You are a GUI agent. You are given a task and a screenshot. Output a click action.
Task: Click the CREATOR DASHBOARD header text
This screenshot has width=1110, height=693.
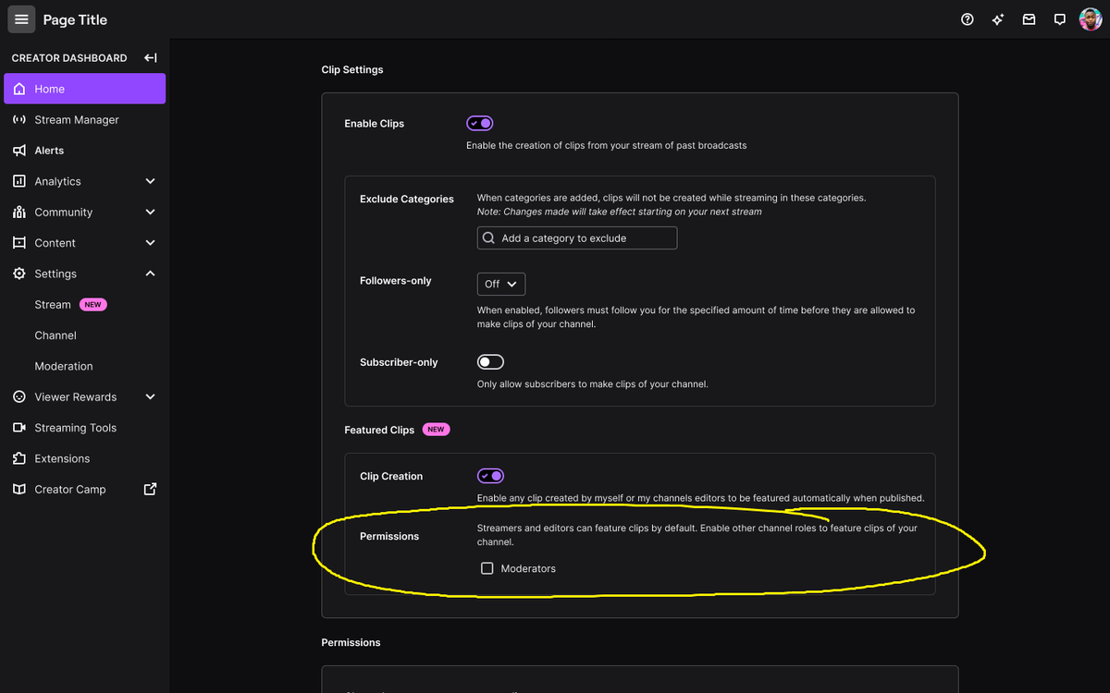[x=69, y=58]
